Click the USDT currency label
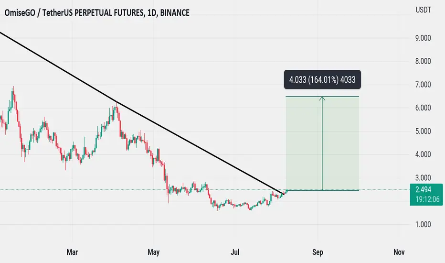 423,10
